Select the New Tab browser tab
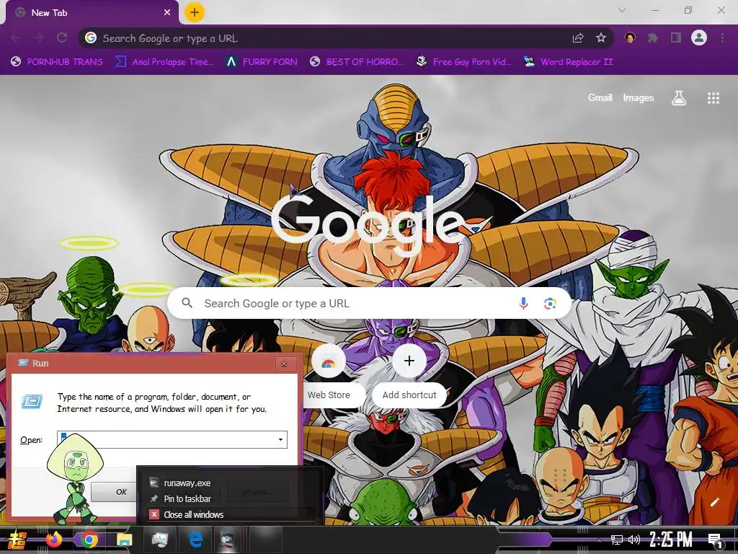The height and width of the screenshot is (554, 738). tap(92, 13)
